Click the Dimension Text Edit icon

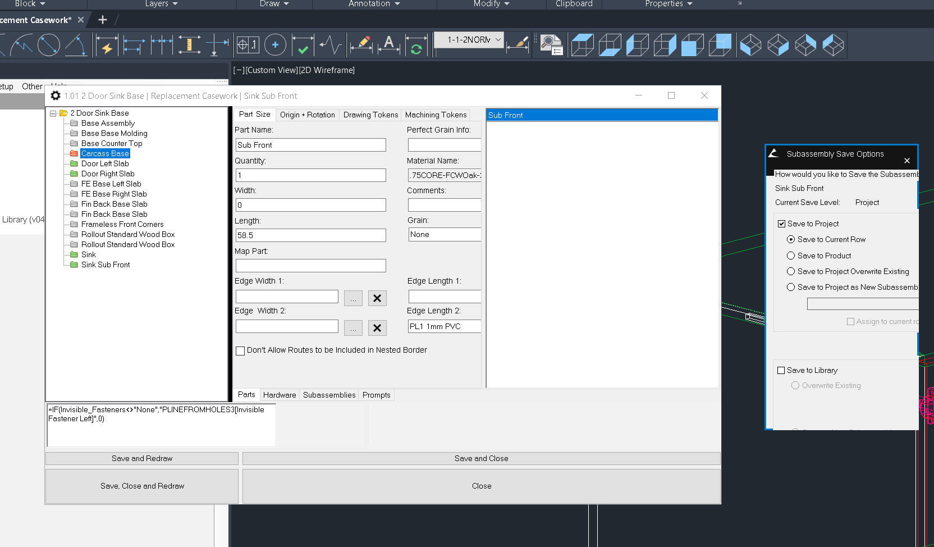coord(389,45)
